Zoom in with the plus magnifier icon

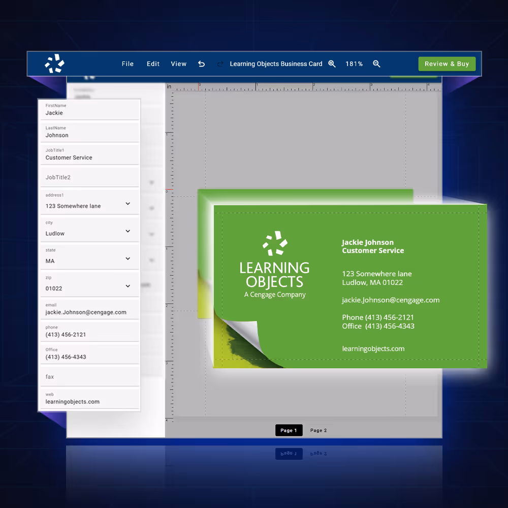332,64
